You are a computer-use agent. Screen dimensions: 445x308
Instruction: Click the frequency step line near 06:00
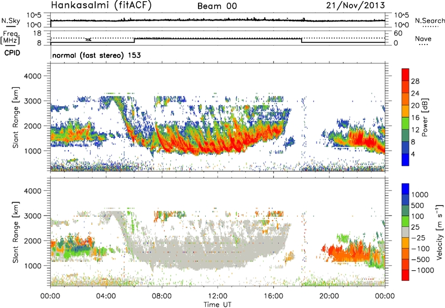134,40
